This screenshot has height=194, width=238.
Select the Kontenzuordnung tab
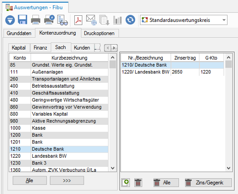tap(58, 33)
